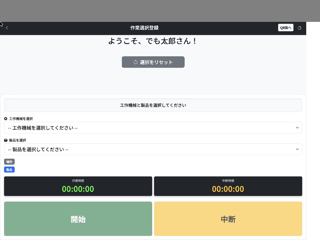The height and width of the screenshot is (240, 320).
Task: Click the gear icon beside 工作機械を選択
Action: (x=5, y=119)
